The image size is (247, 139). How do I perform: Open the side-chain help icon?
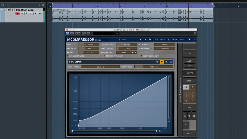point(166,62)
